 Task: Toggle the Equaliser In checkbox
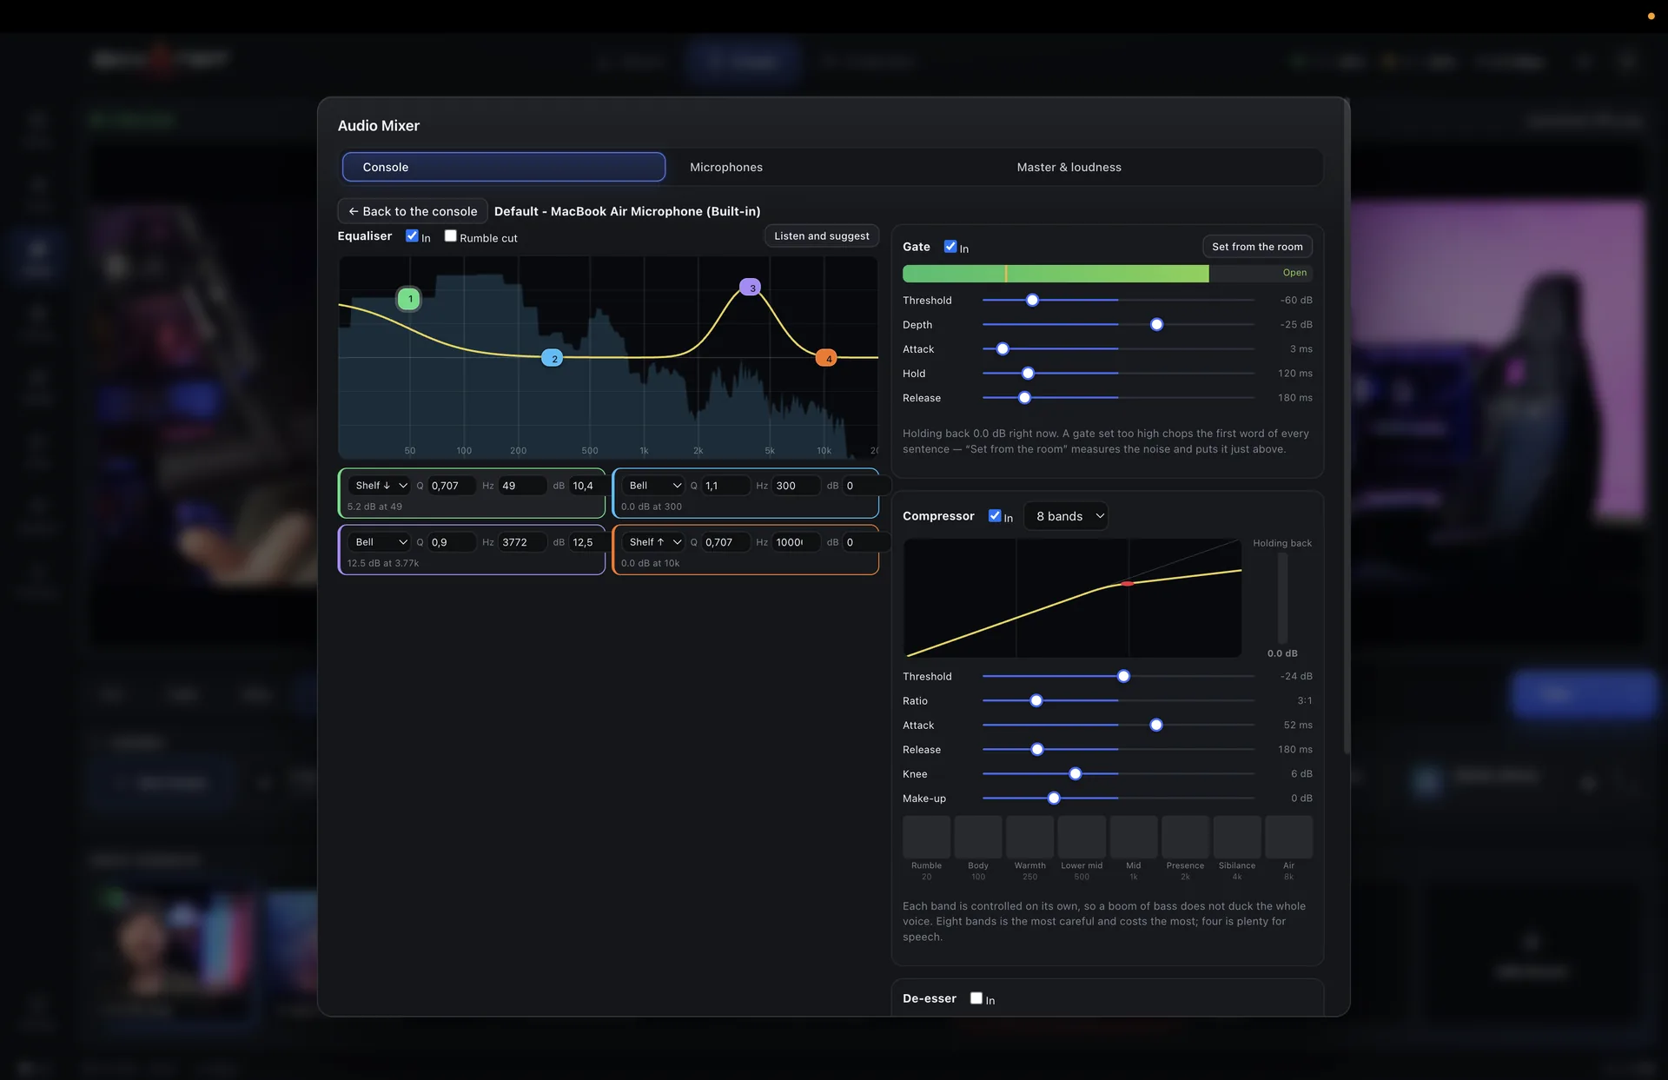tap(412, 235)
